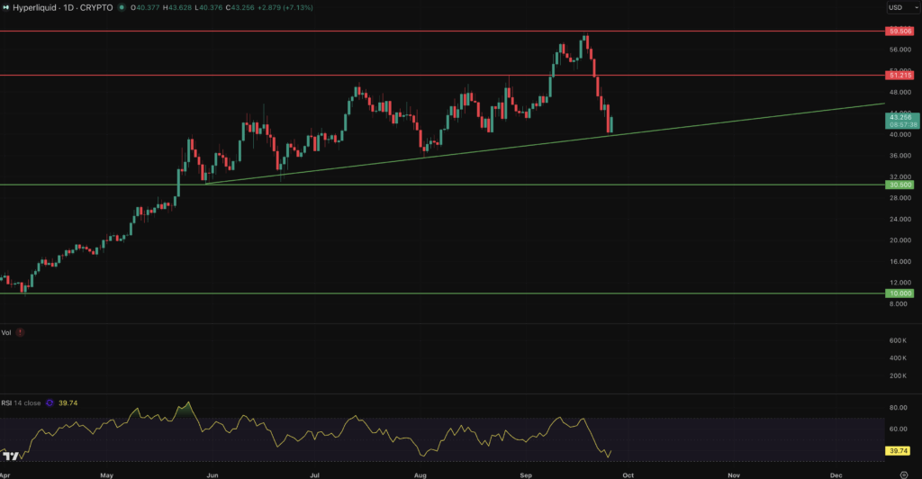Click the red 51.215 price label

(x=899, y=76)
